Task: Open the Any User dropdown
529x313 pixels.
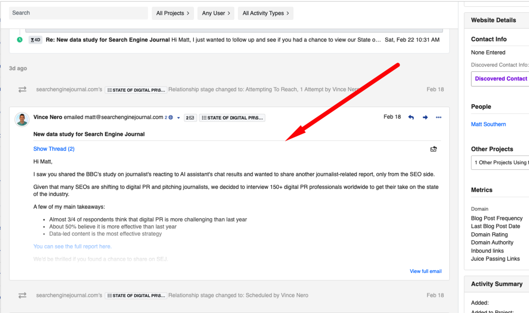Action: tap(216, 13)
